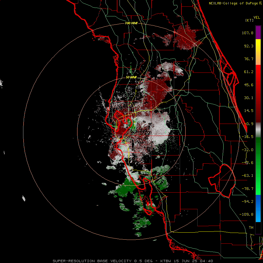The image size is (263, 263).
Task: Pick the blue color bar segment
Action: click(x=258, y=208)
